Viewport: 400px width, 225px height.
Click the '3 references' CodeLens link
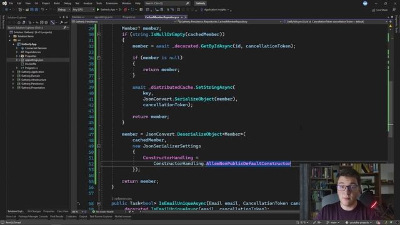[x=121, y=199]
